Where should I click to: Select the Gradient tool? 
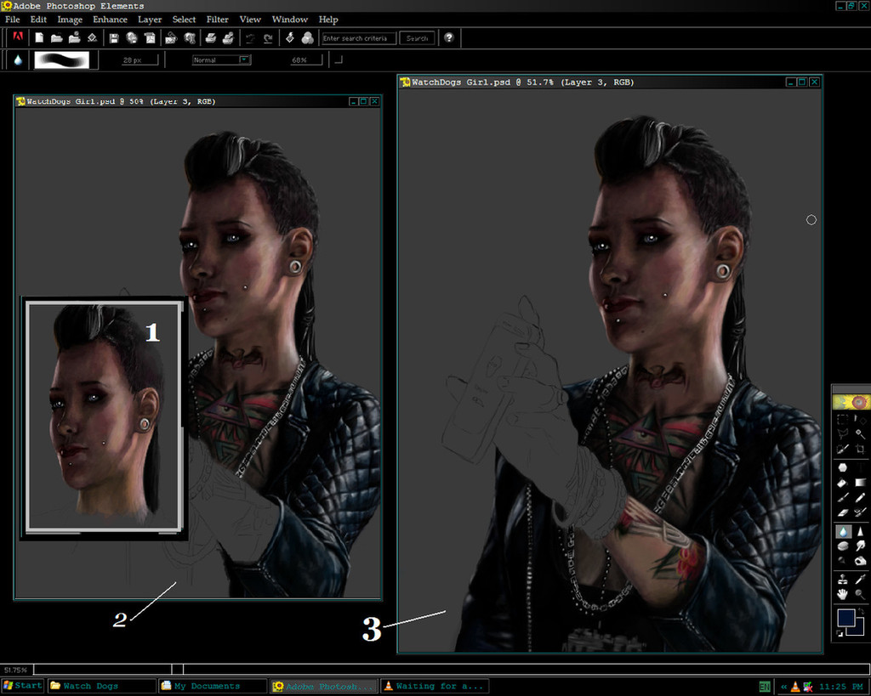coord(860,483)
